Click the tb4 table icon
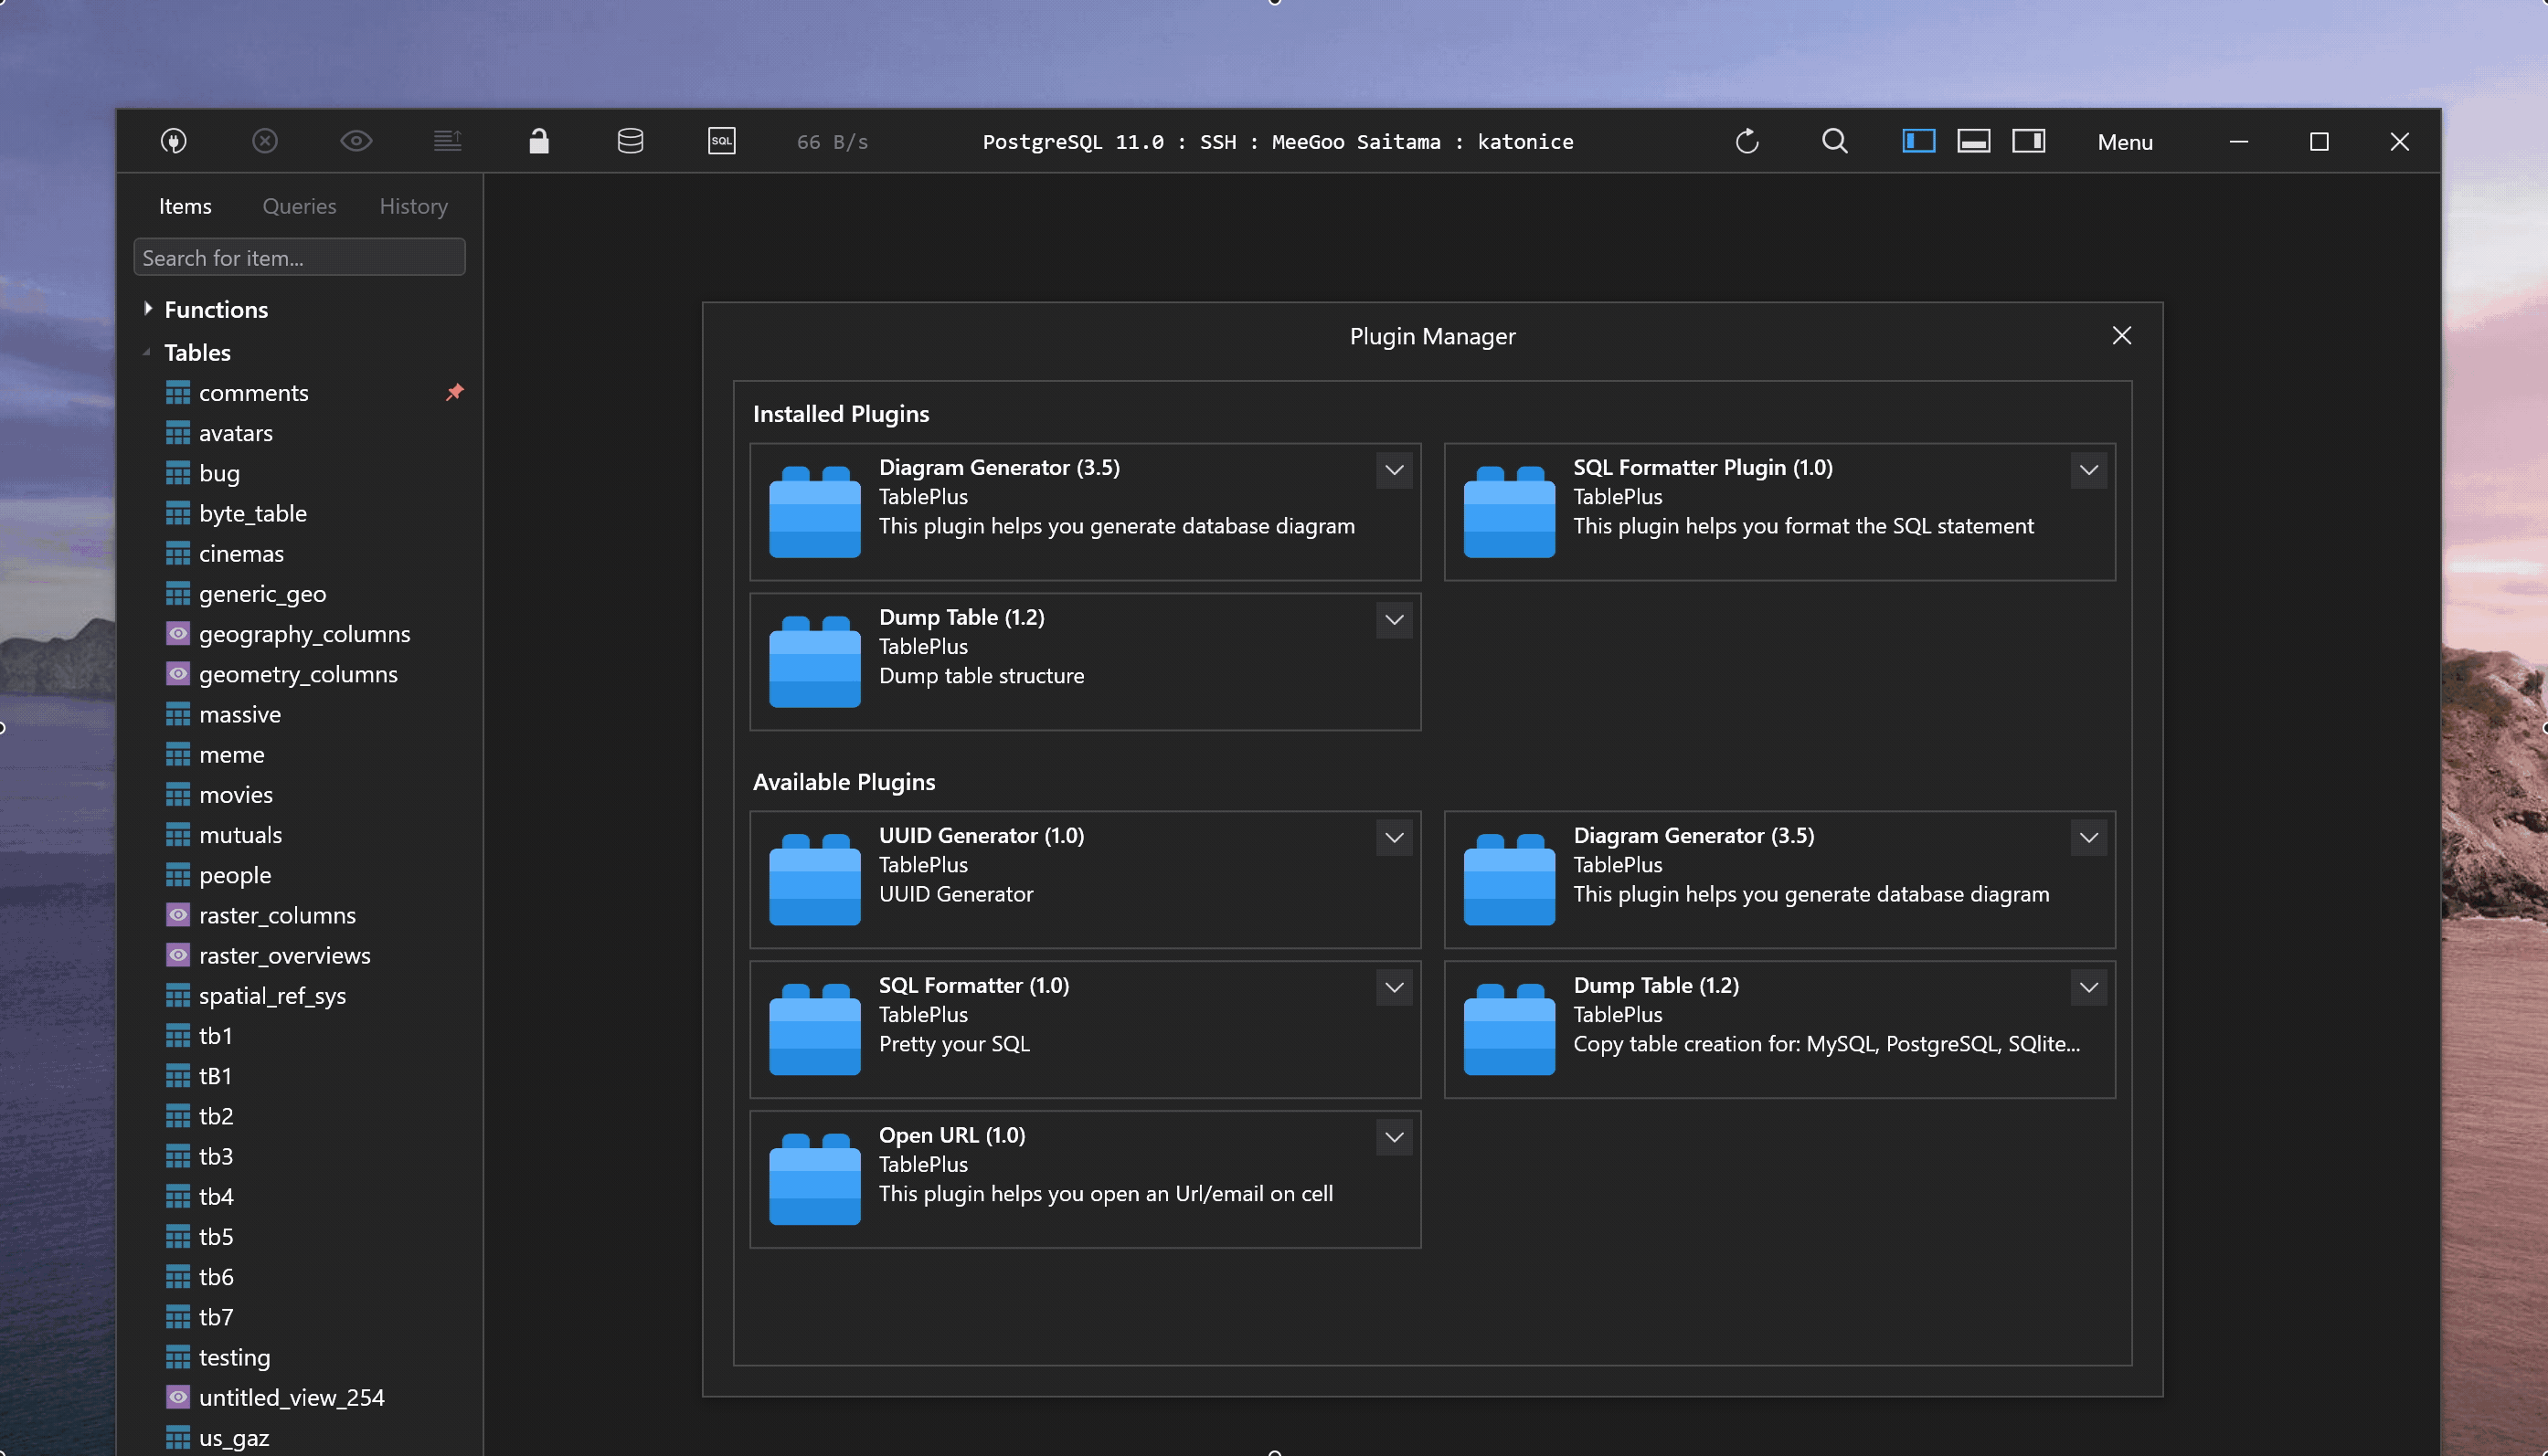The width and height of the screenshot is (2548, 1456). [x=177, y=1196]
